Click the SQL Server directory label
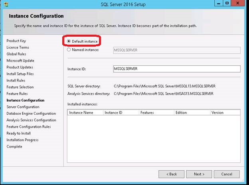This screenshot has height=185, width=249. [84, 86]
